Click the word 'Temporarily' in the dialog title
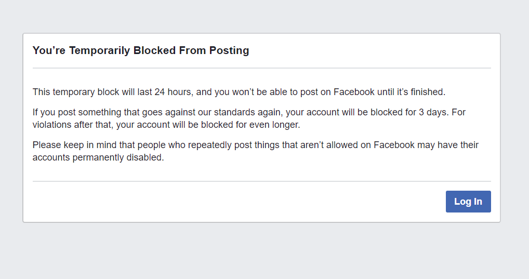Image resolution: width=529 pixels, height=279 pixels. (x=100, y=50)
